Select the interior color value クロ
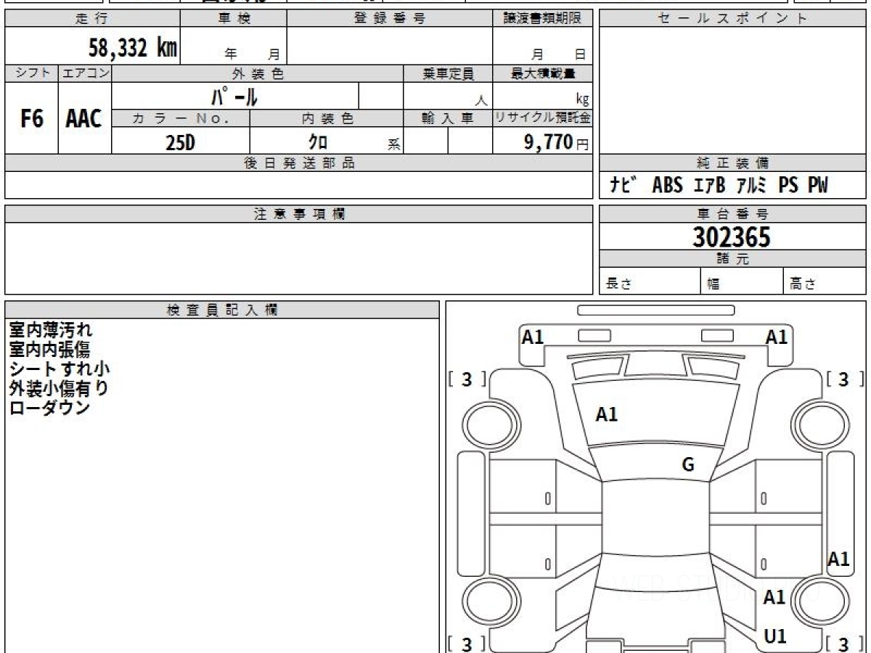 [318, 142]
